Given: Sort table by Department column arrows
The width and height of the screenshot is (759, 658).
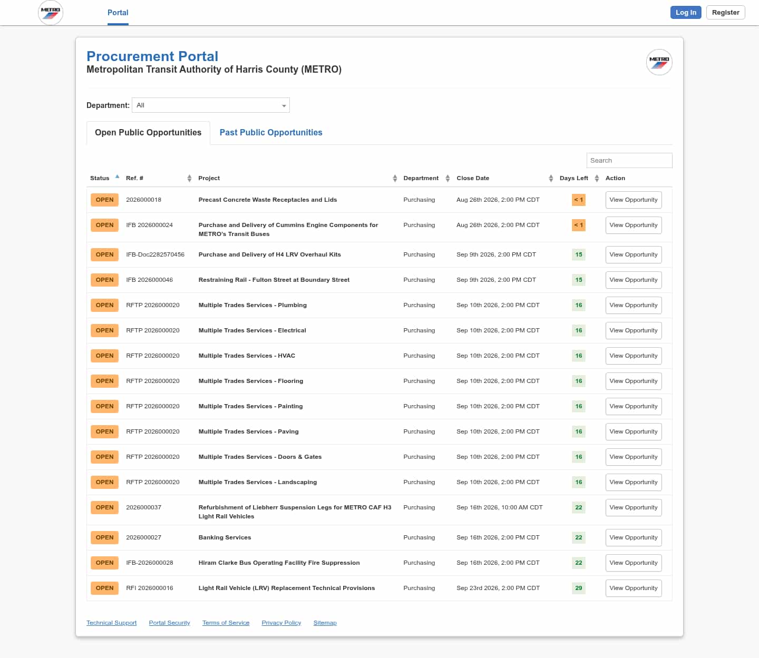Looking at the screenshot, I should pyautogui.click(x=447, y=179).
